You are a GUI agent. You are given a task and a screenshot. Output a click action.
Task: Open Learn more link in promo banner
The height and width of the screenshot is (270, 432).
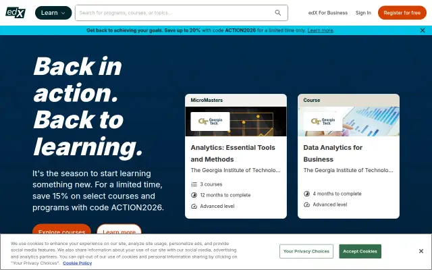pos(320,30)
